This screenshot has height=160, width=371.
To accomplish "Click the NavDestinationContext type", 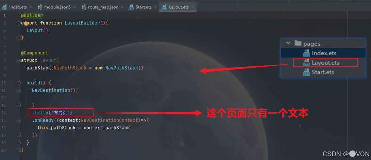I will pyautogui.click(x=109, y=121).
